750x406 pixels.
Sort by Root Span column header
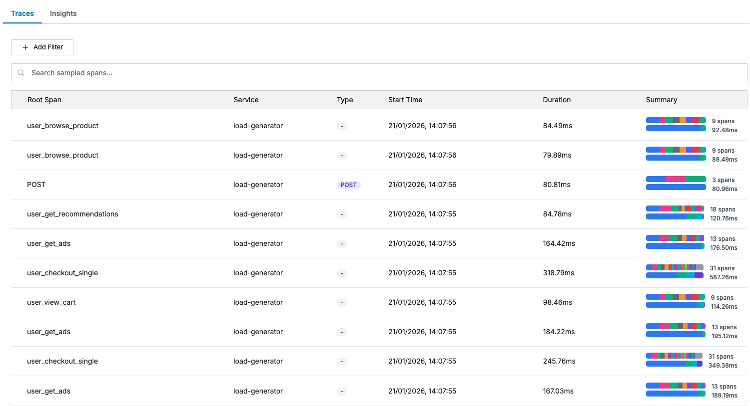click(x=44, y=100)
